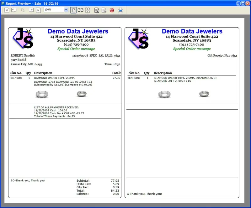The height and width of the screenshot is (208, 251).
Task: Click 'LIST OF ALL PAYMENTS RECEIVED:' heading
Action: tap(56, 107)
